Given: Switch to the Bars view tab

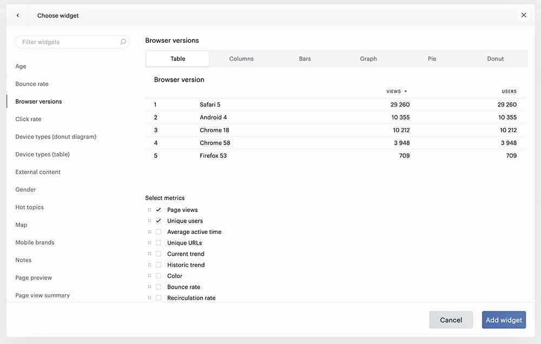Looking at the screenshot, I should [305, 59].
